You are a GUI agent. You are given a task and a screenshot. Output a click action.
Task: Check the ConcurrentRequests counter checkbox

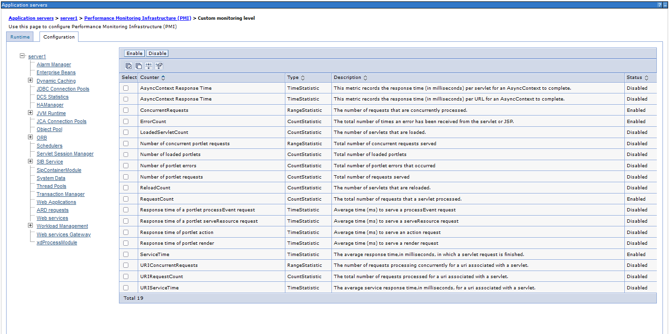coord(126,110)
